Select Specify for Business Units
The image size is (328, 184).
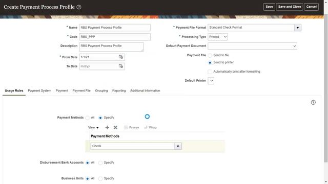(x=100, y=178)
